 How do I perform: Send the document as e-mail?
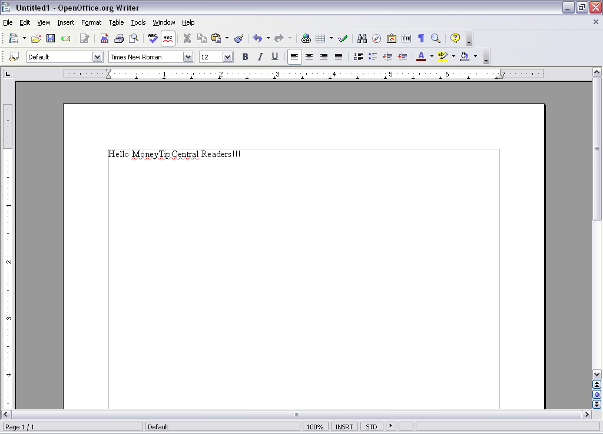click(66, 38)
